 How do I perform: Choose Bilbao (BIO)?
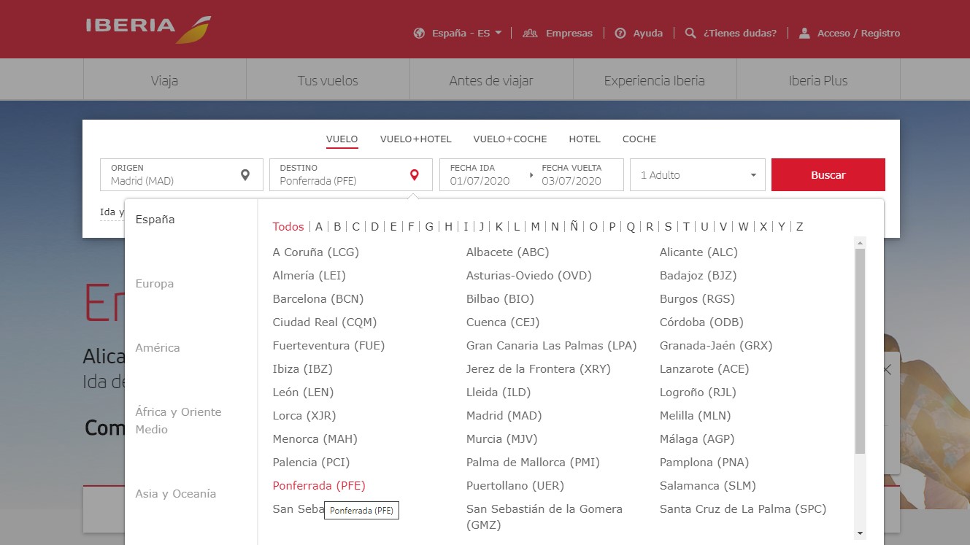click(x=500, y=299)
